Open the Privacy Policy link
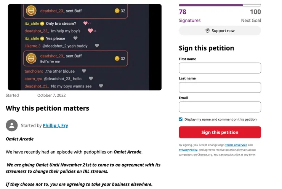The image size is (282, 189). pos(188,150)
